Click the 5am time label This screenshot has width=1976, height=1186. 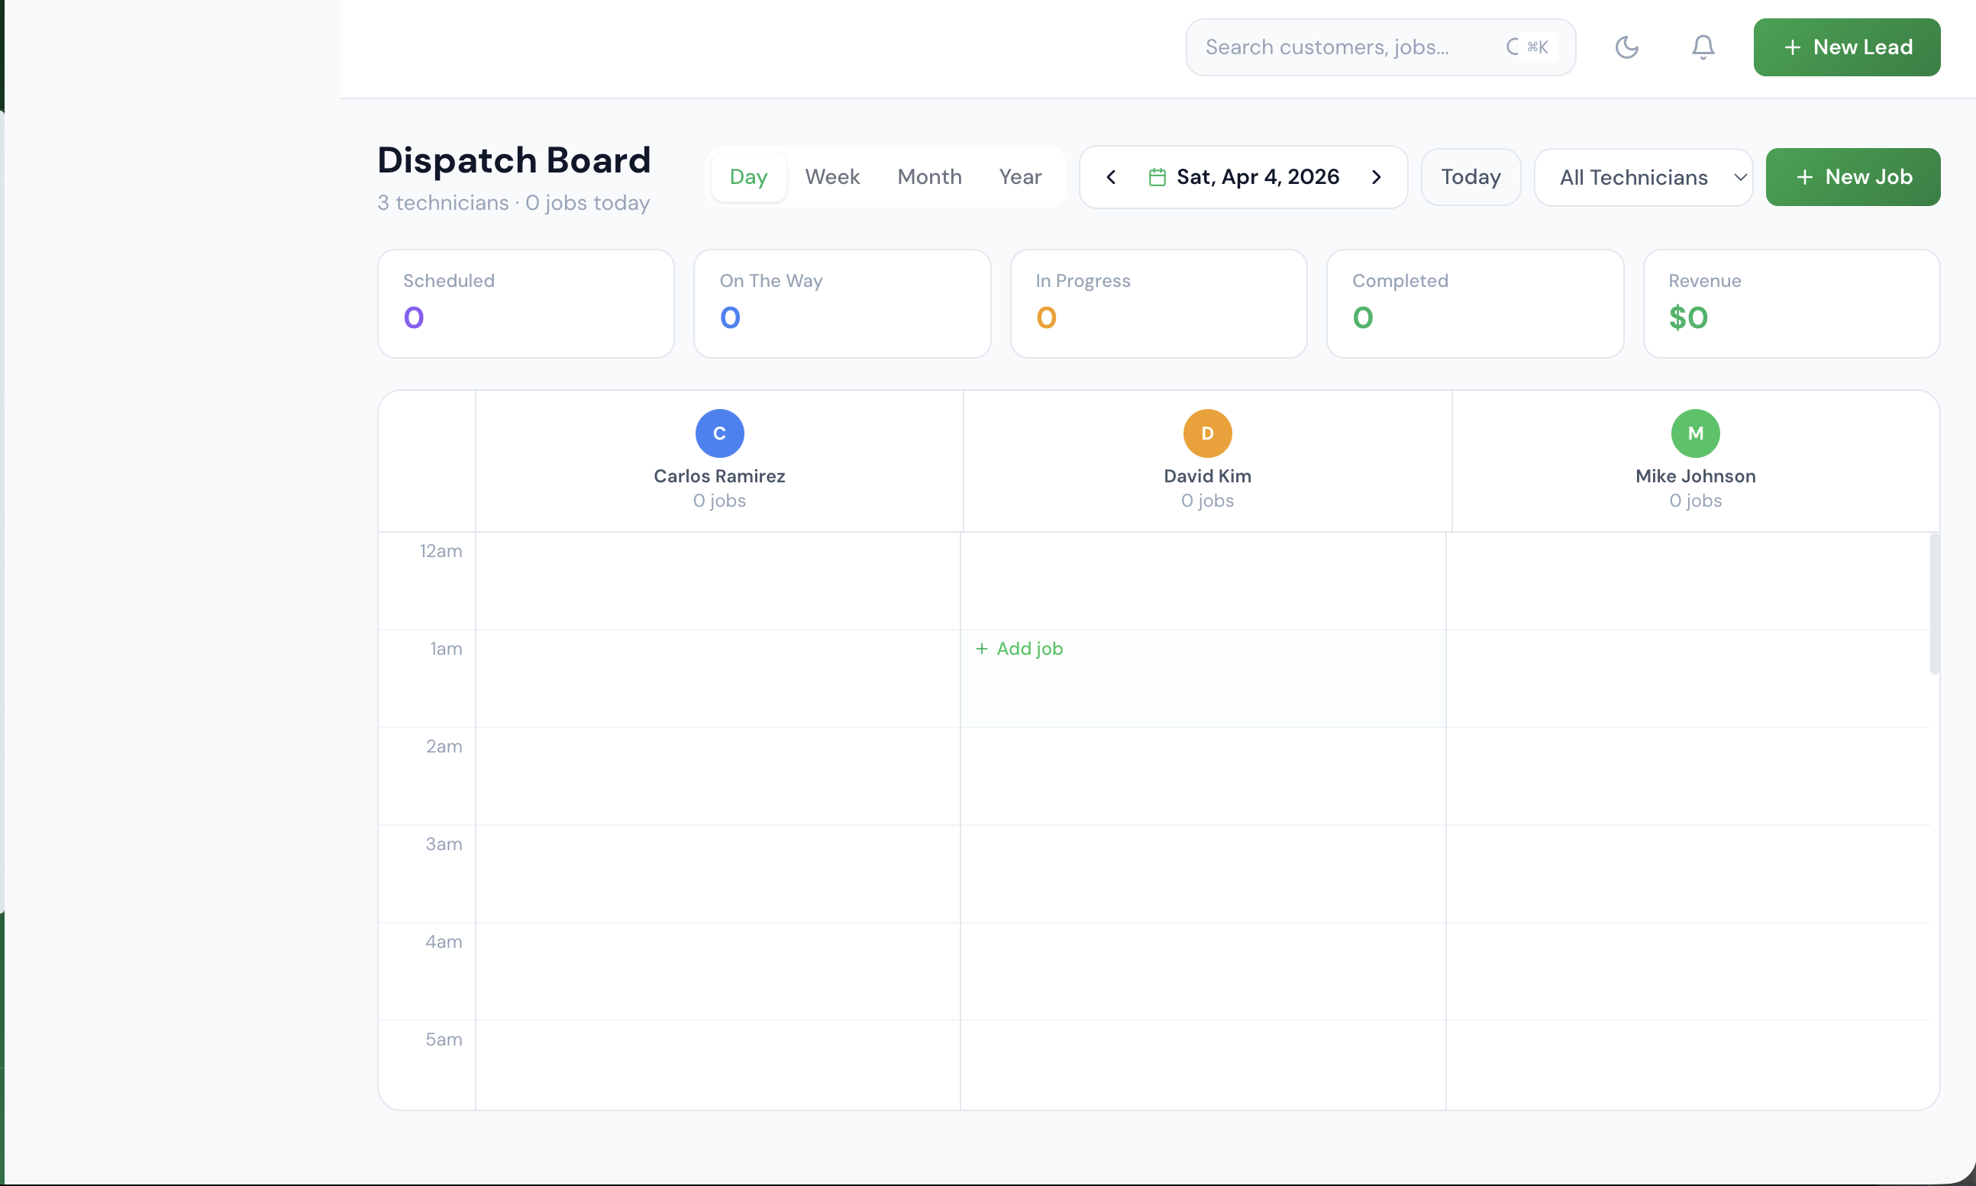tap(444, 1039)
